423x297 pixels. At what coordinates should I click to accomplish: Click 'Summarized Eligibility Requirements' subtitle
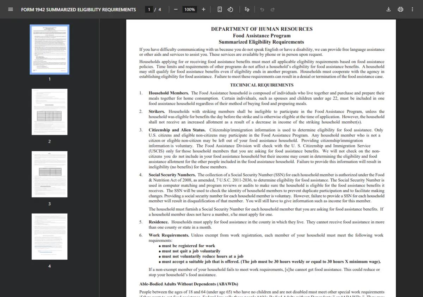point(262,42)
